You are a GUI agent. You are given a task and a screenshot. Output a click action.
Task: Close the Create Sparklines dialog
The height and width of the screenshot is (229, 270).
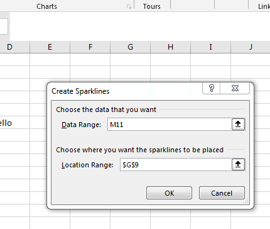point(235,88)
